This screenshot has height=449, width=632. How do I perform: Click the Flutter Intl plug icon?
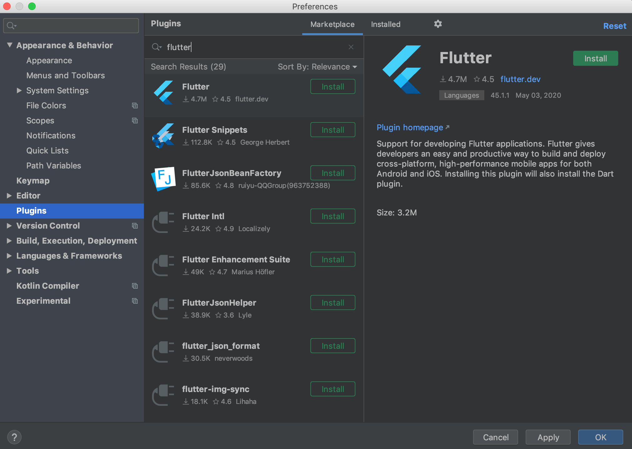point(163,222)
